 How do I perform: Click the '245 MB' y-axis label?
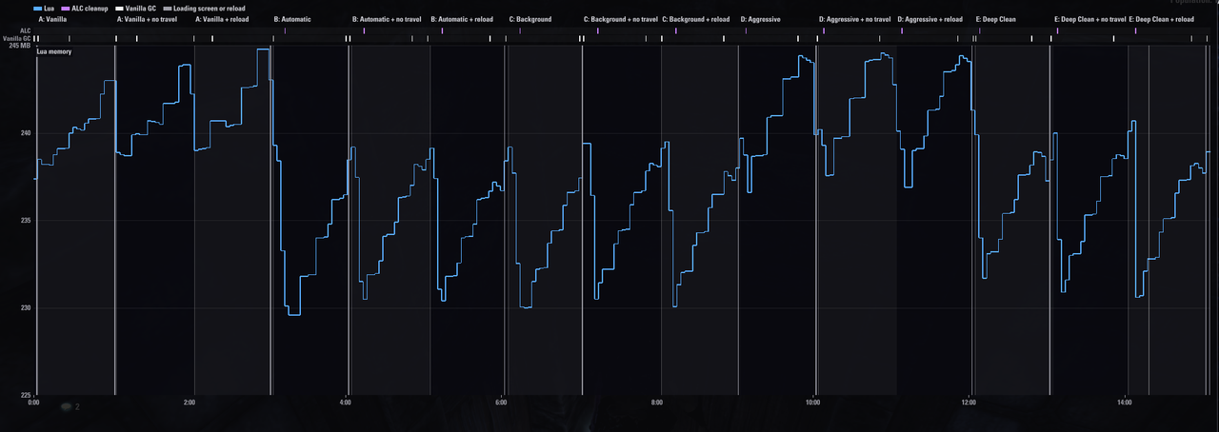click(x=20, y=46)
